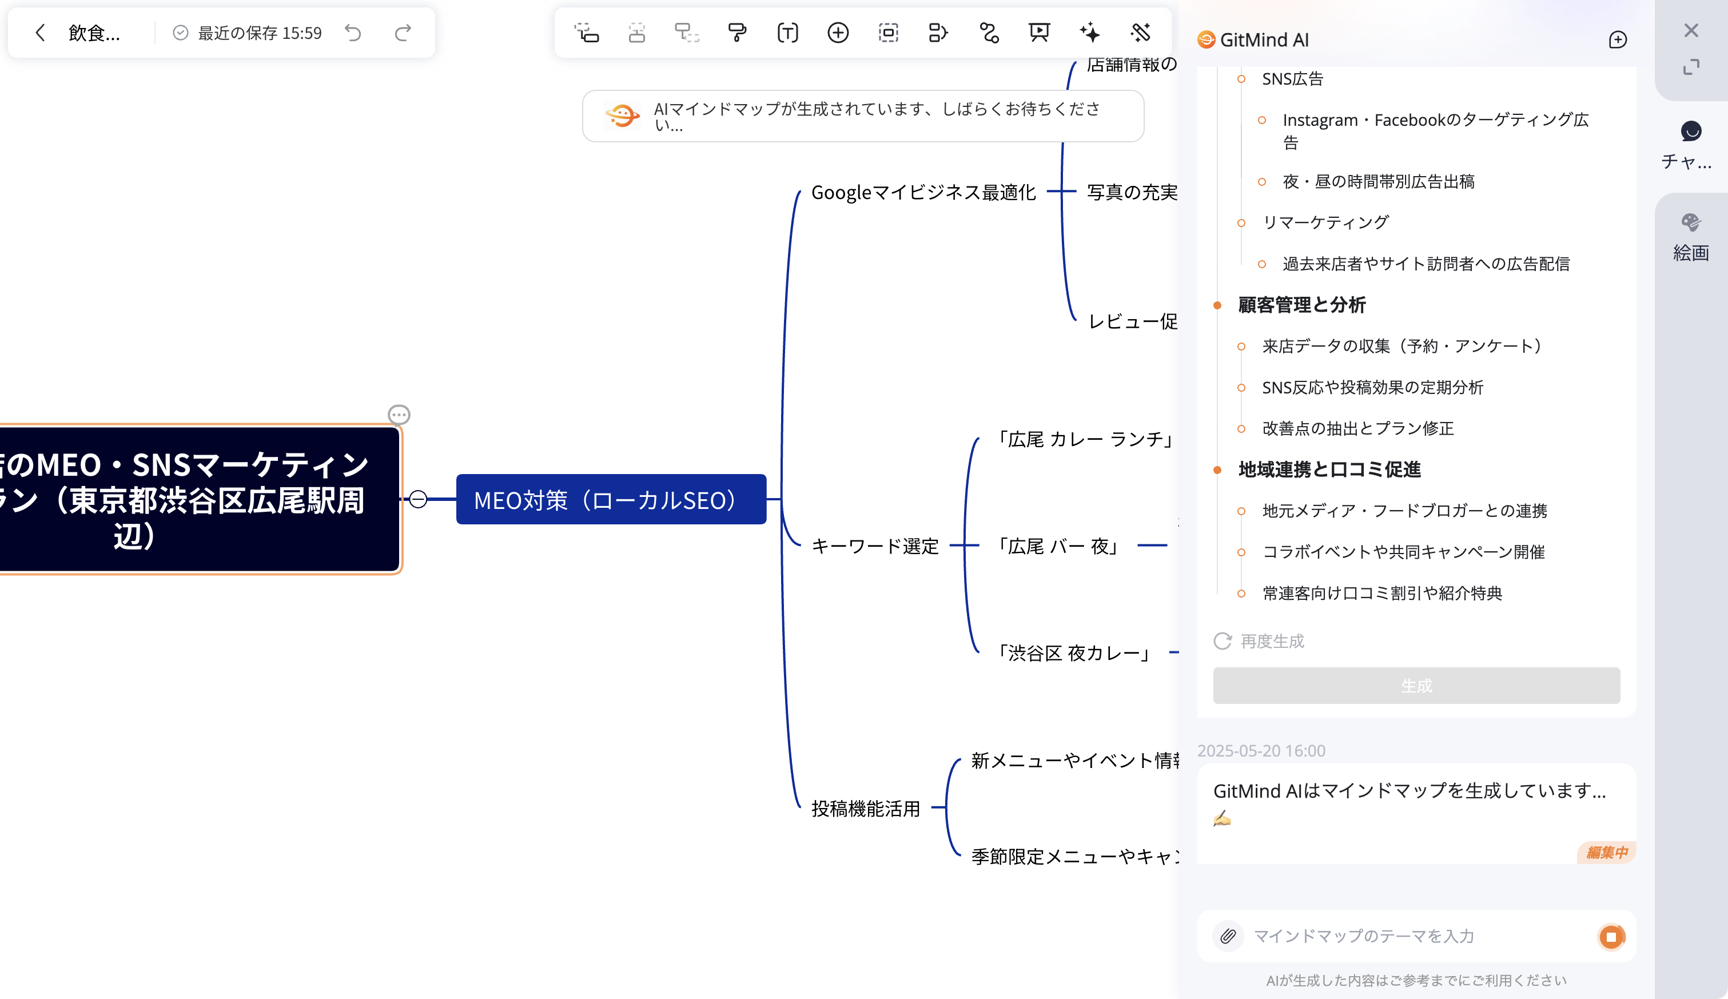This screenshot has width=1728, height=999.
Task: Start the slideshow presentation mode
Action: 1038,32
